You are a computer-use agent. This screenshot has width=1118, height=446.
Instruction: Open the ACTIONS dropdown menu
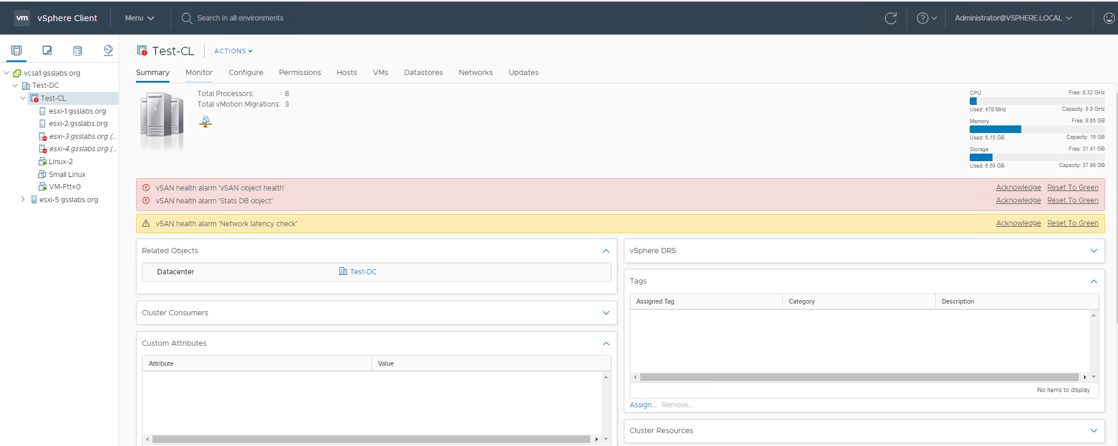tap(233, 51)
